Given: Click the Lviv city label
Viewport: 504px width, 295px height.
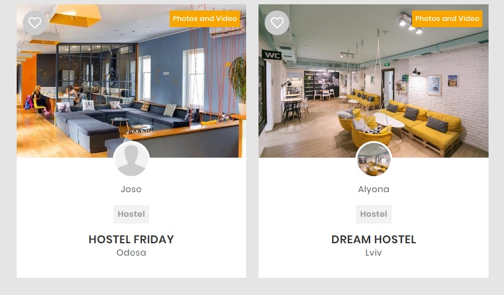Looking at the screenshot, I should point(374,253).
